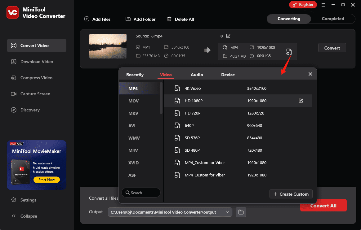The width and height of the screenshot is (361, 230).
Task: Open output format settings icon
Action: (x=289, y=52)
